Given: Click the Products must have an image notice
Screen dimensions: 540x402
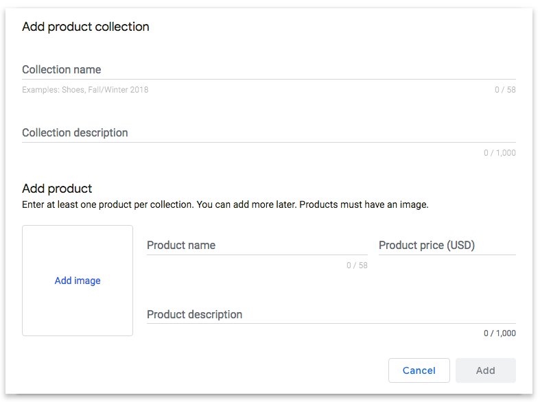Looking at the screenshot, I should [364, 205].
